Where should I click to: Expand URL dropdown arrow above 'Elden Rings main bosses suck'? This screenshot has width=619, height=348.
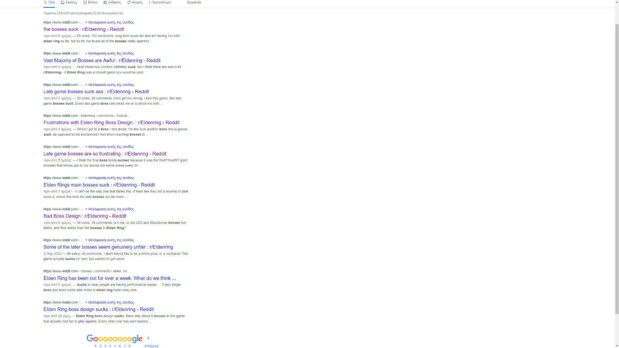[x=86, y=178]
